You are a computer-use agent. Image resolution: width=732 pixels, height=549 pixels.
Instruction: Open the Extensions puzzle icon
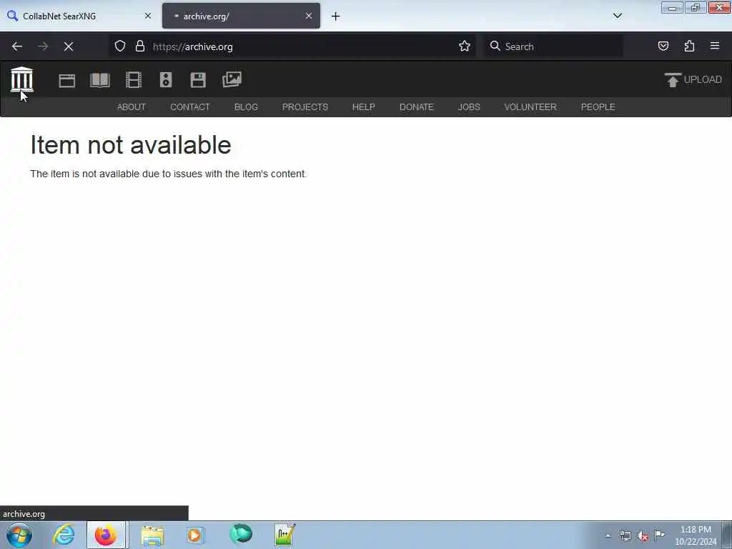(689, 46)
